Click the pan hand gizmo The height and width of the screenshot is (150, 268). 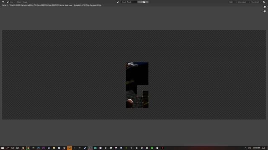pyautogui.click(x=265, y=11)
